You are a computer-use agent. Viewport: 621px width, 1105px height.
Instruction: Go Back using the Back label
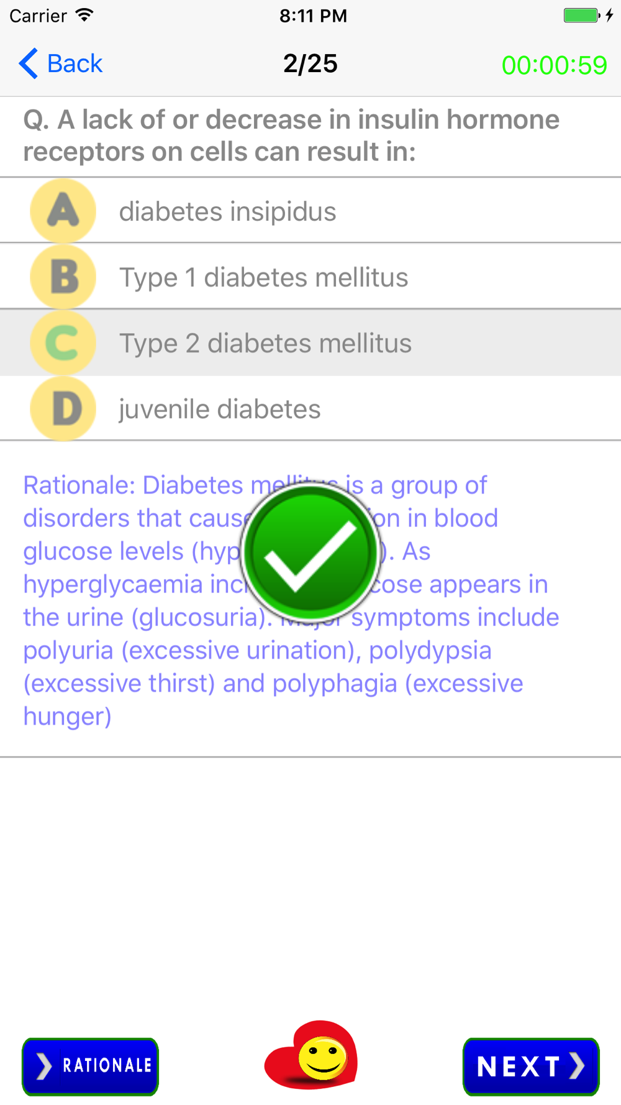point(75,63)
